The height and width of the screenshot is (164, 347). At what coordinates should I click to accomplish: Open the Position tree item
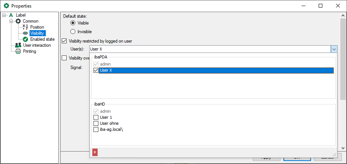(37, 27)
